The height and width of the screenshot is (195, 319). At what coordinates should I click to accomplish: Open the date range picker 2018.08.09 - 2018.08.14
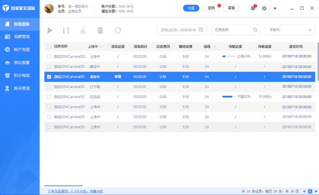pos(182,30)
